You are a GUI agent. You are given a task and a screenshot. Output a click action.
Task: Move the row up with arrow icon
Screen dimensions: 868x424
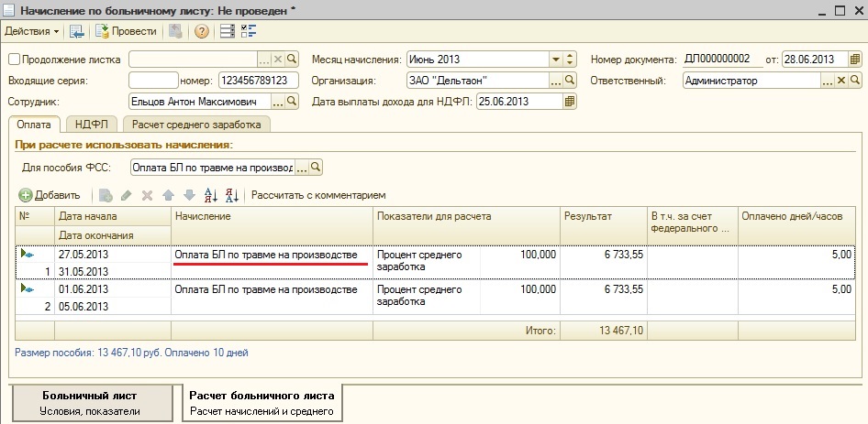[x=168, y=195]
